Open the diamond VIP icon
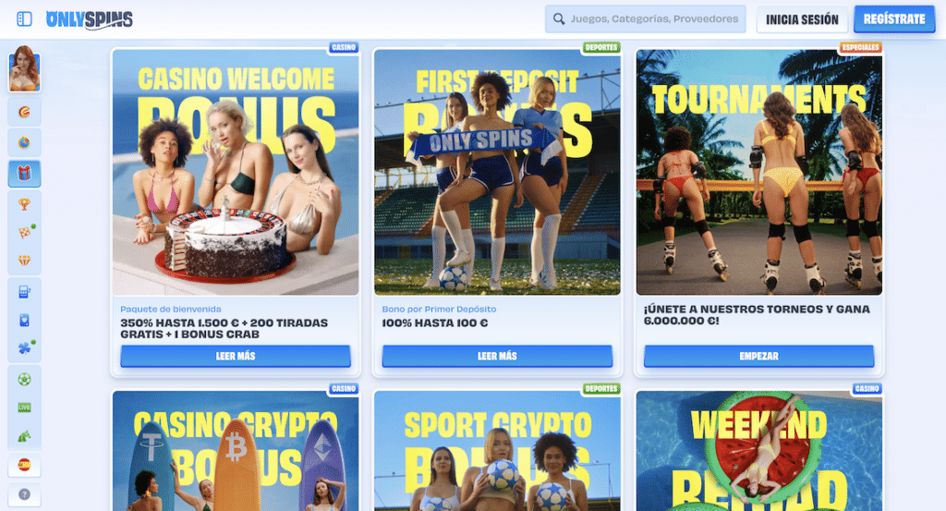 (x=24, y=261)
